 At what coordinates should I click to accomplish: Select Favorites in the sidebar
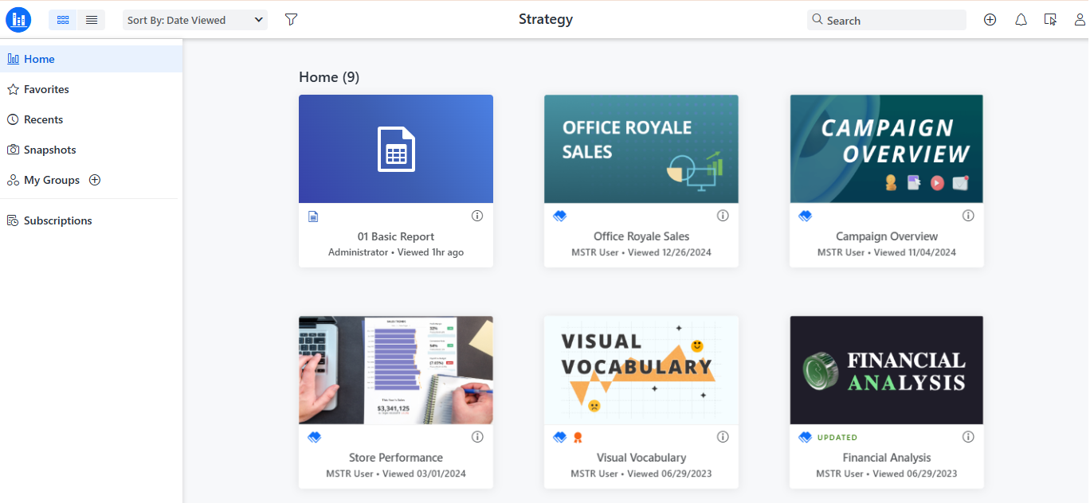tap(46, 89)
